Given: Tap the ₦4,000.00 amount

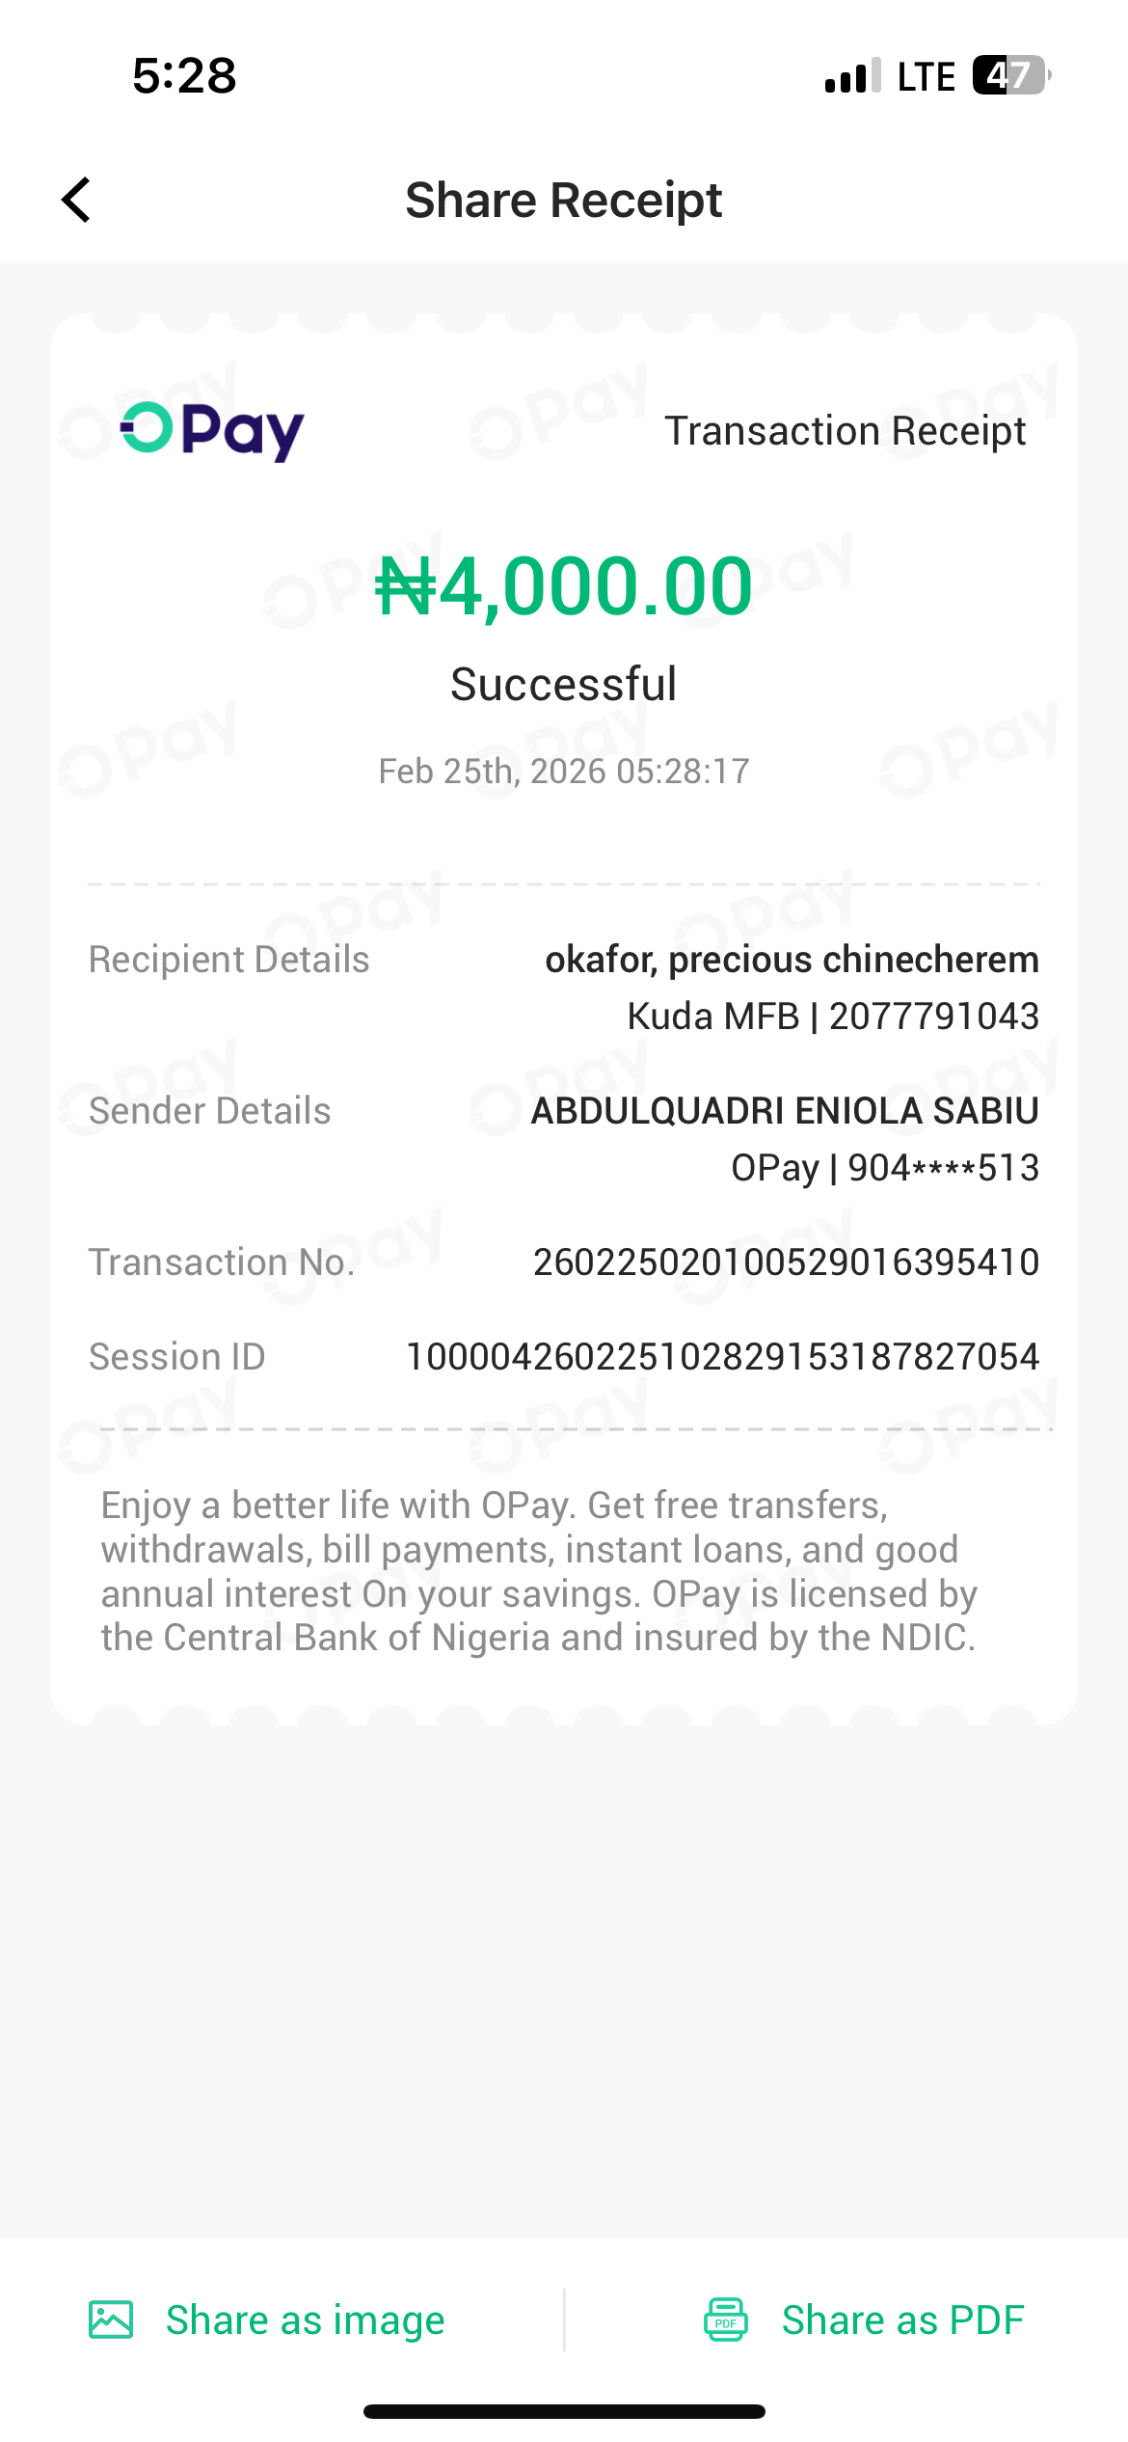Looking at the screenshot, I should (563, 585).
